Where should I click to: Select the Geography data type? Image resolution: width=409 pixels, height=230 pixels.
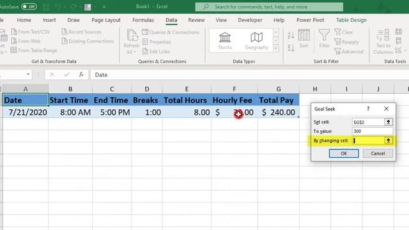point(256,41)
